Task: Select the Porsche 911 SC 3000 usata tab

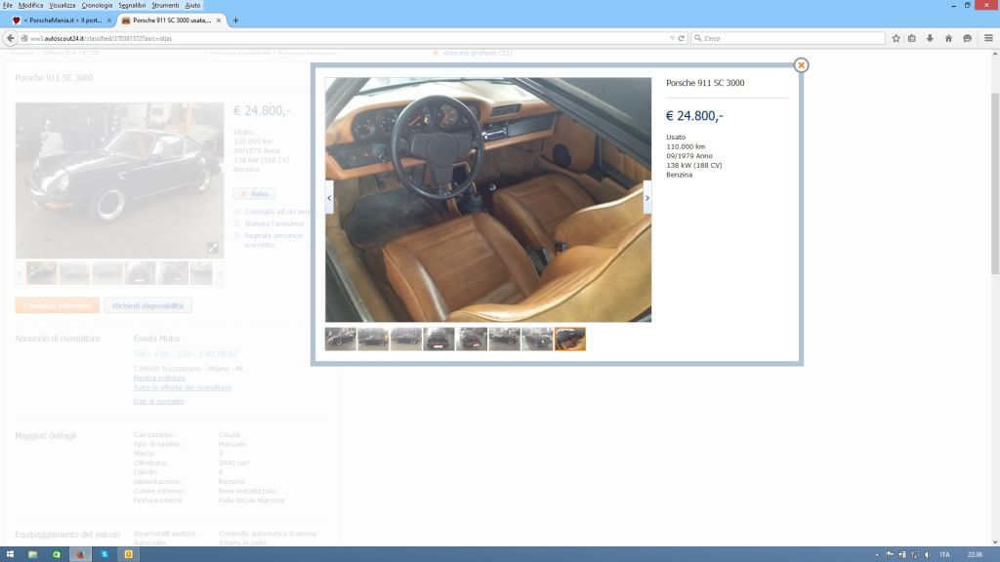Action: 171,20
